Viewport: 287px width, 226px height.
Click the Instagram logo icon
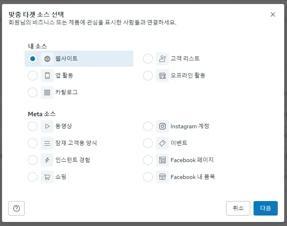(162, 126)
